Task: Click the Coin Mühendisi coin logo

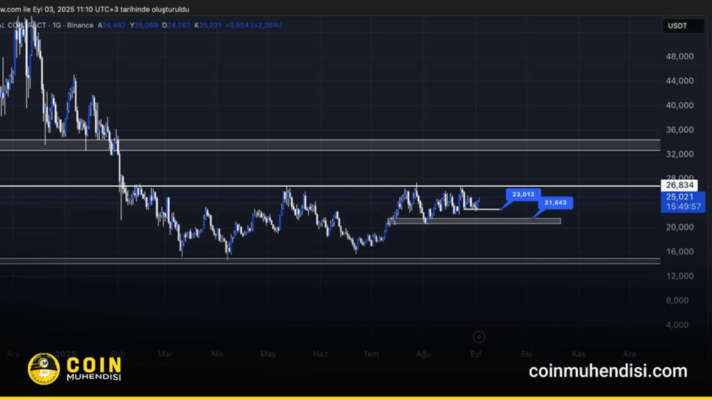Action: tap(41, 369)
